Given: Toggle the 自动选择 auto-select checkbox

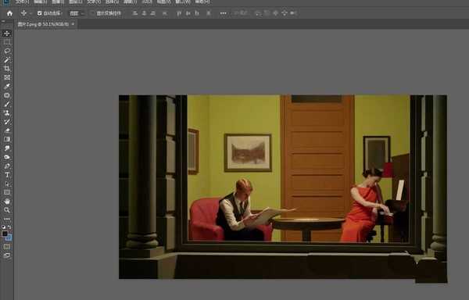Looking at the screenshot, I should click(x=40, y=13).
